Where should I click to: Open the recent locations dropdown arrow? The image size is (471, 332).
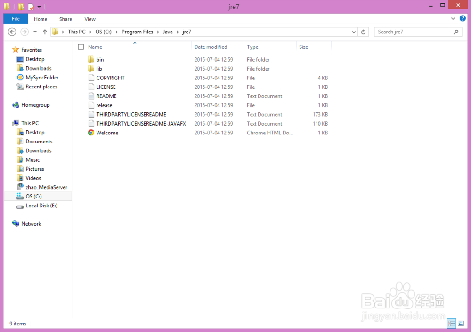(35, 32)
